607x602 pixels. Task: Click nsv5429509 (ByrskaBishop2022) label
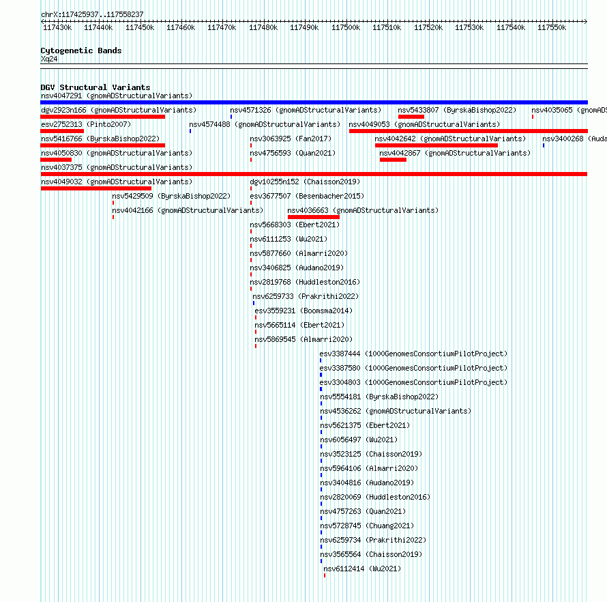(171, 196)
